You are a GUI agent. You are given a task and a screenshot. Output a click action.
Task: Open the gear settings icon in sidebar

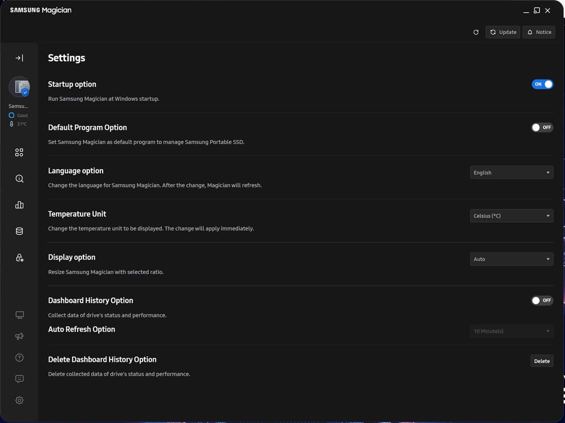tap(19, 400)
